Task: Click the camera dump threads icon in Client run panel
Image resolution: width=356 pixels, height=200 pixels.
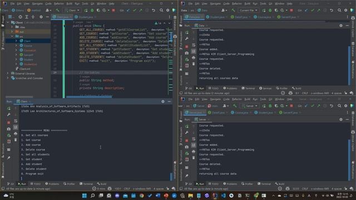Action: click(x=9, y=129)
